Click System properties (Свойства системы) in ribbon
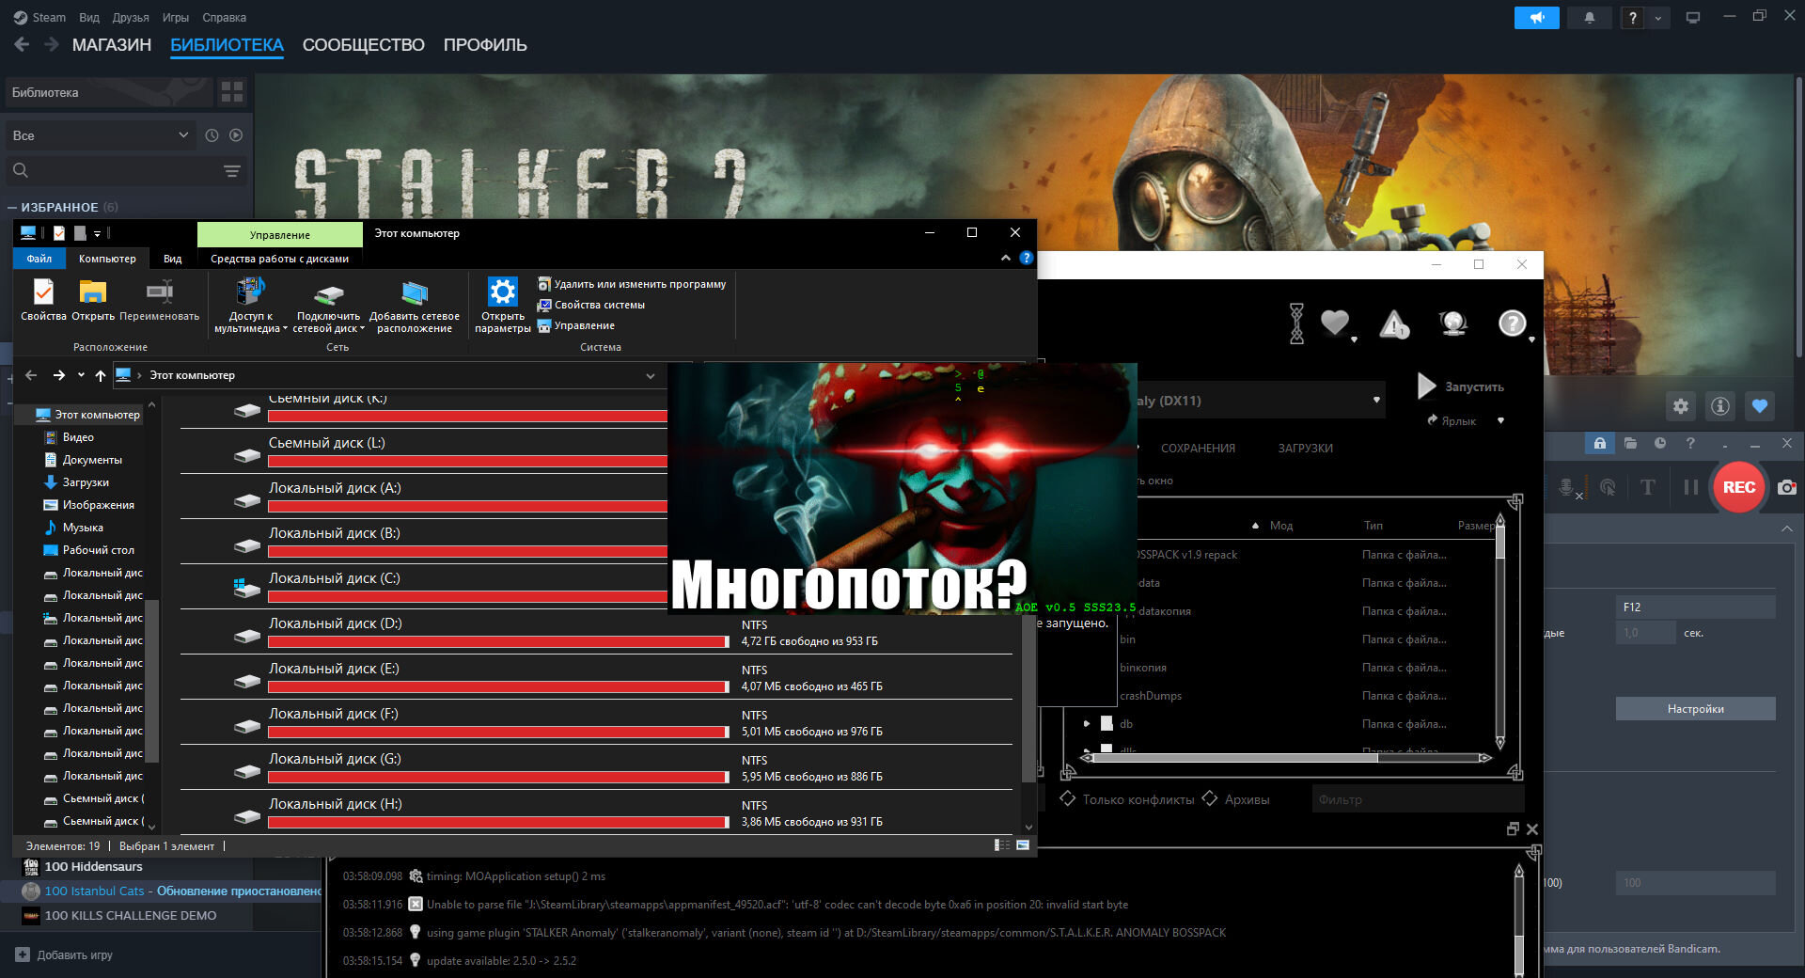Image resolution: width=1805 pixels, height=978 pixels. tap(591, 305)
